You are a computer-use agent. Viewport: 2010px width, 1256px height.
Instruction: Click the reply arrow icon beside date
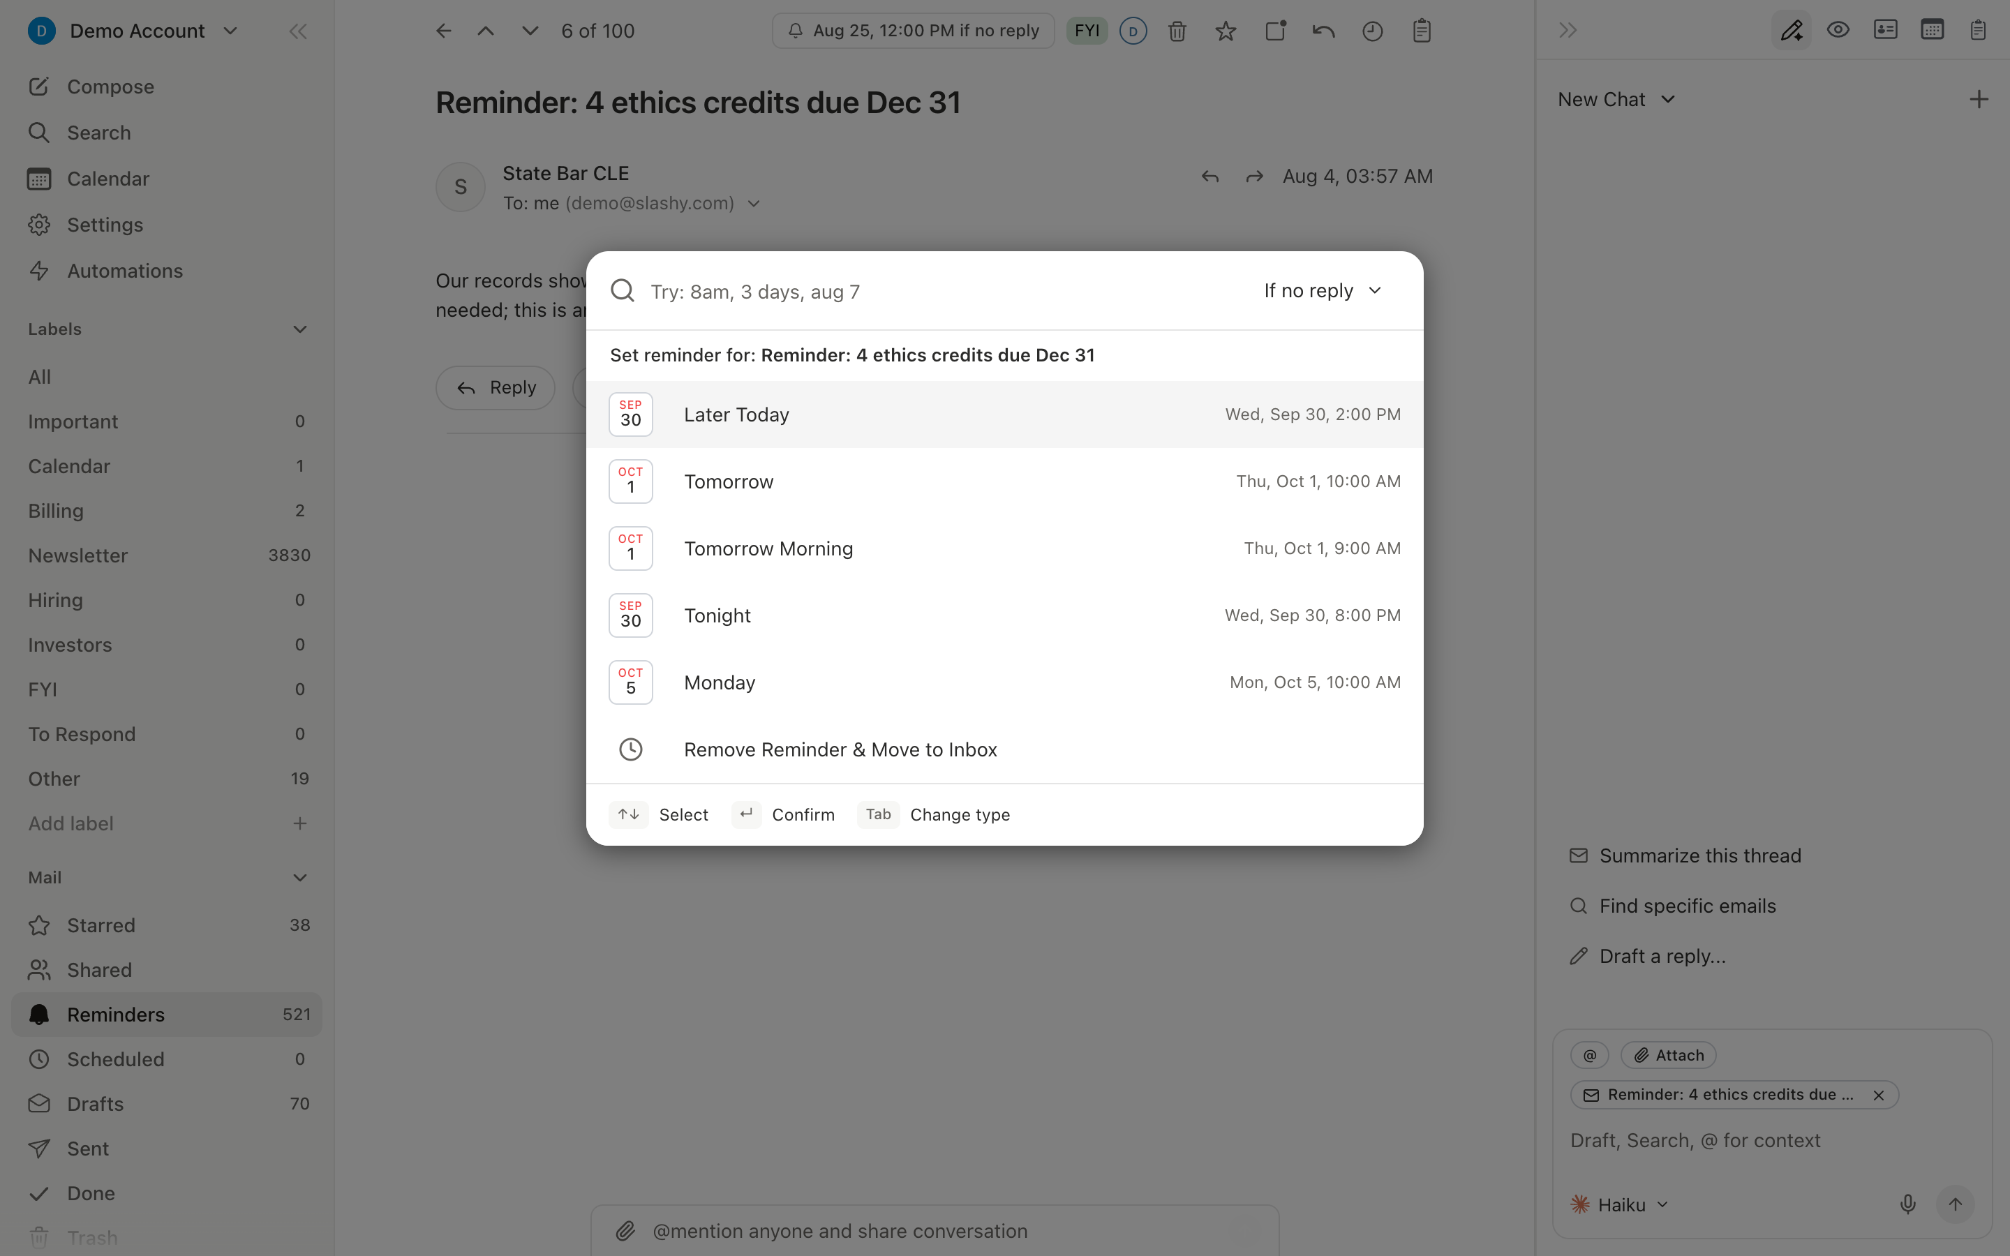[1210, 177]
